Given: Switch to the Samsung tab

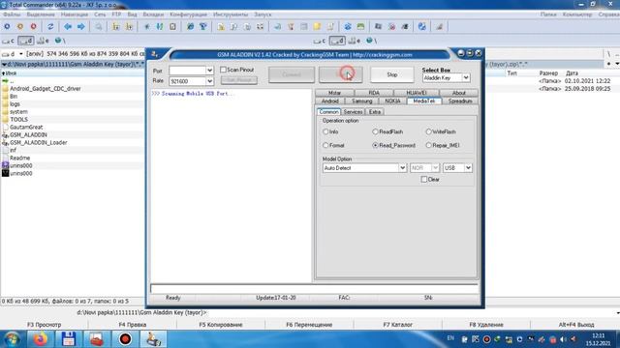Looking at the screenshot, I should (x=361, y=101).
